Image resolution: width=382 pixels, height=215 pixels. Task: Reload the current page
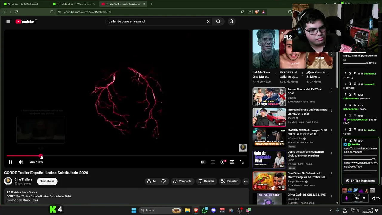tap(16, 12)
